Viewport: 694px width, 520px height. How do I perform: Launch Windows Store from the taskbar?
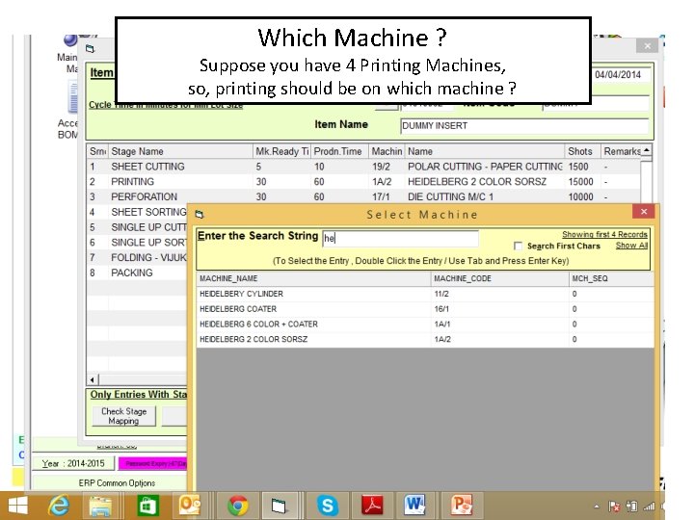[147, 506]
